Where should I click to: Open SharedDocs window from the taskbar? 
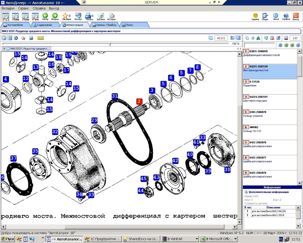click(x=141, y=239)
